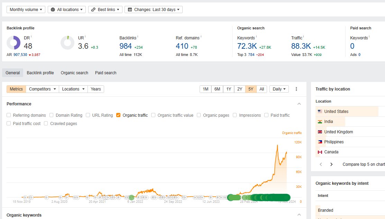Switch to the Paid search tab
385x219 pixels.
pyautogui.click(x=106, y=73)
